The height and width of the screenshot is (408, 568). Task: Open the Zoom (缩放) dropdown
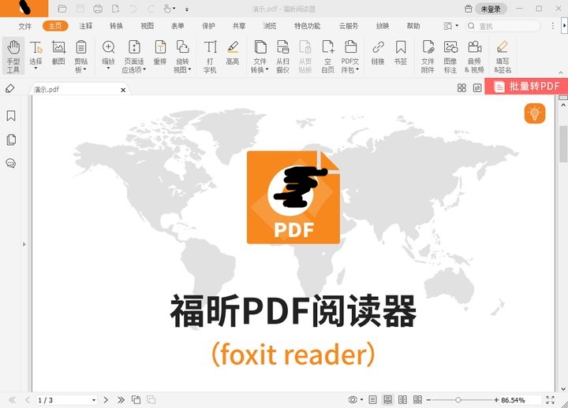(108, 68)
